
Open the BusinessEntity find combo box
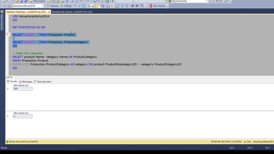(x=190, y=1)
